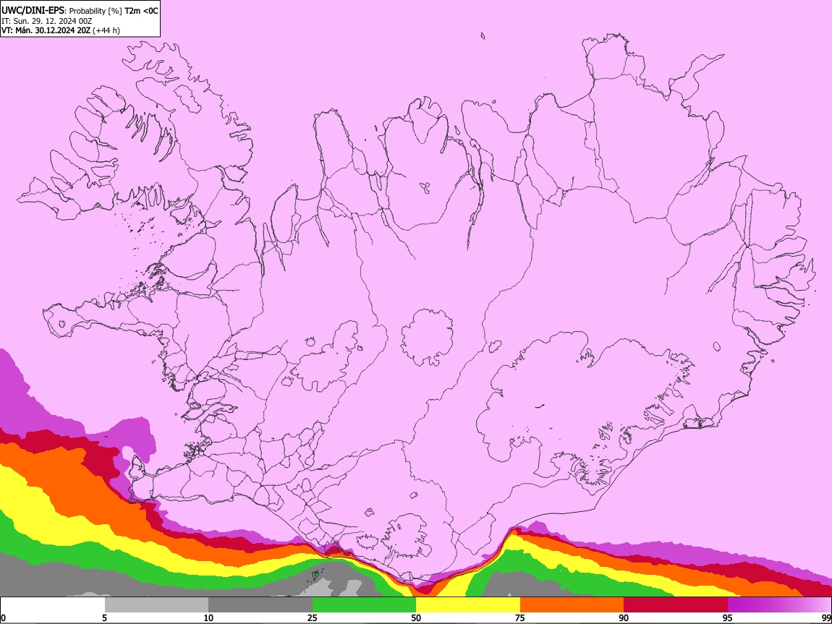Click the 'T2m <0C' parameter label
This screenshot has width=832, height=624.
(141, 11)
